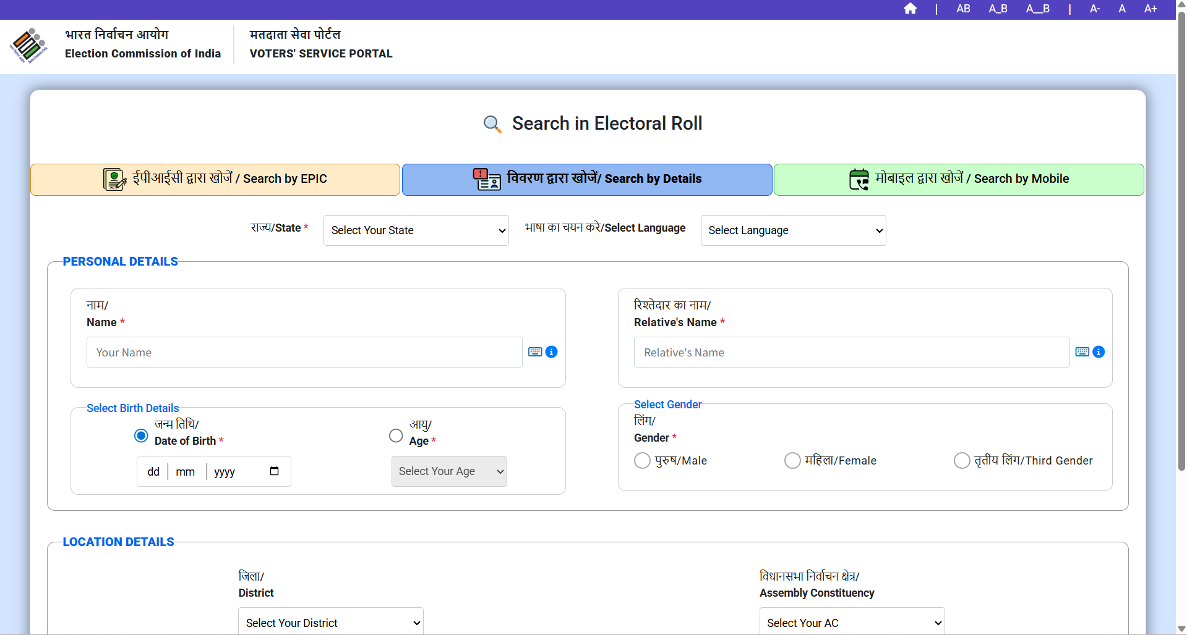Expand the Select Your State dropdown
This screenshot has width=1187, height=635.
tap(416, 230)
